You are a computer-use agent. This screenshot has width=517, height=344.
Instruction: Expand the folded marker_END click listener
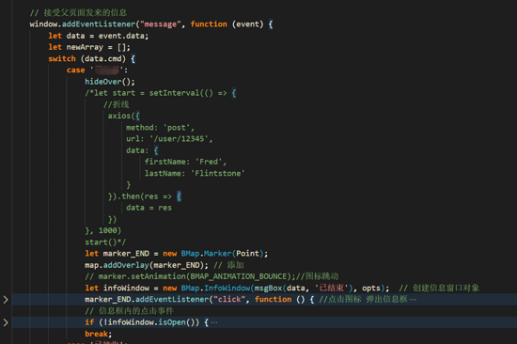click(6, 300)
